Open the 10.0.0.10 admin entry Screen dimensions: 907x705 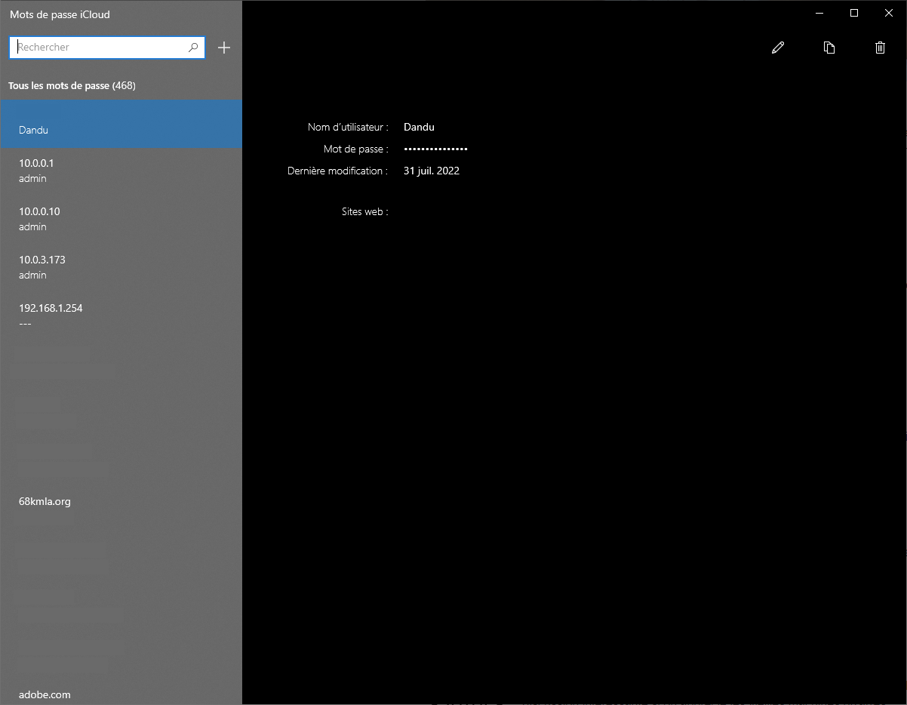pos(121,220)
